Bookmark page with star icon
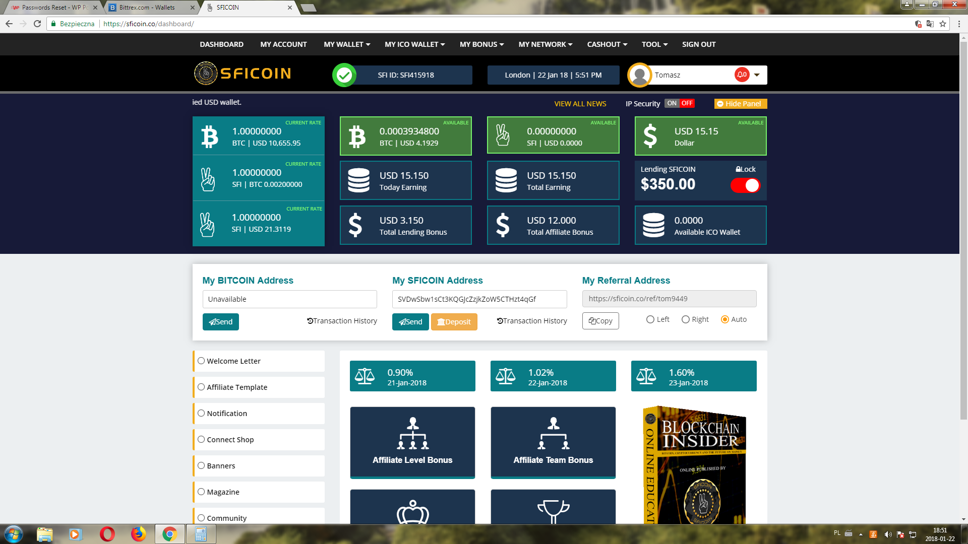Screen dimensions: 968x544 (943, 24)
